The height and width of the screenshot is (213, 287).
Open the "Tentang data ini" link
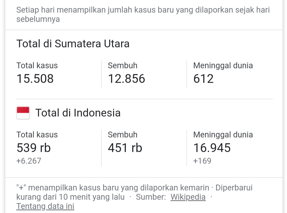[x=45, y=206]
